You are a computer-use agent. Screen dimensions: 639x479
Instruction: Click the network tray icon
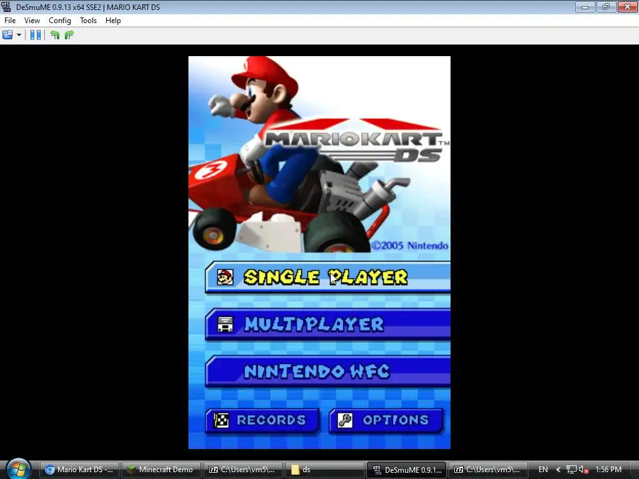[572, 470]
